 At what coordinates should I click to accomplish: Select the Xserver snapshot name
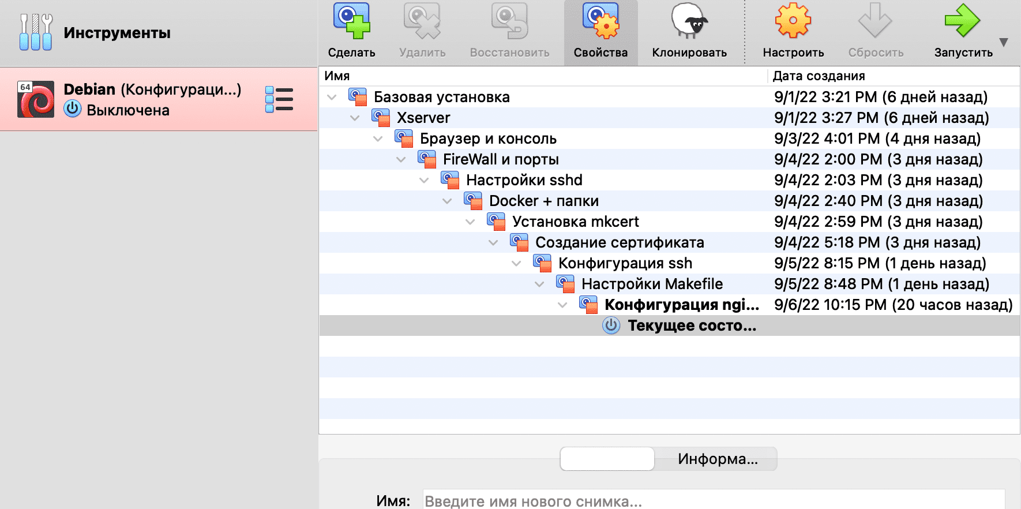point(423,118)
